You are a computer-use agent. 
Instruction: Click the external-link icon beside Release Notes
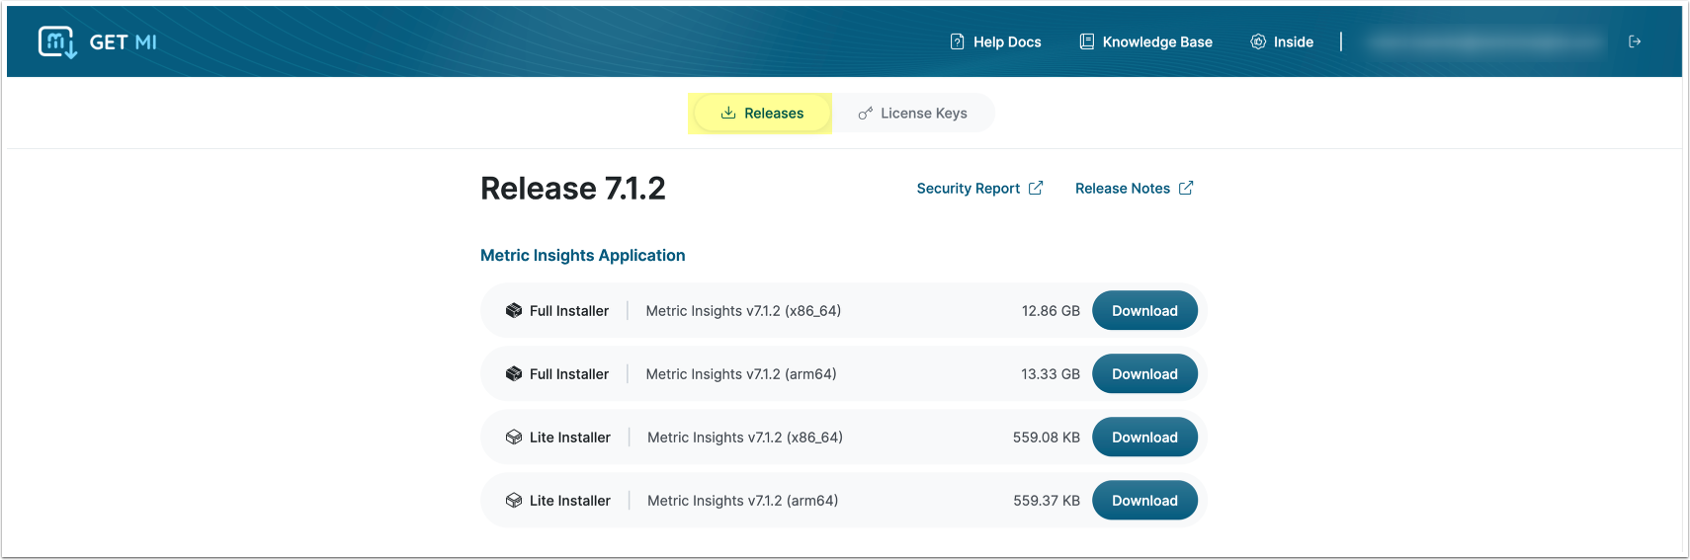pos(1186,188)
